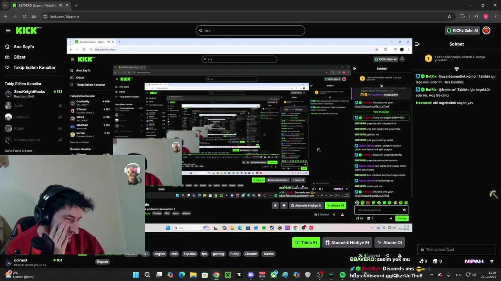
Task: Open Windows Start menu
Action: (x=136, y=275)
